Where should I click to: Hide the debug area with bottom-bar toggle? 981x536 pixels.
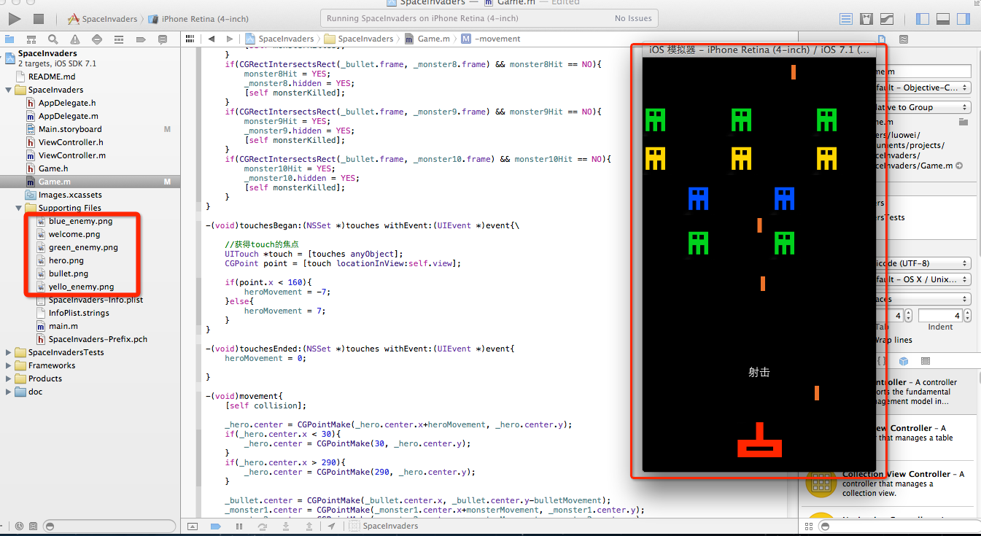(193, 526)
